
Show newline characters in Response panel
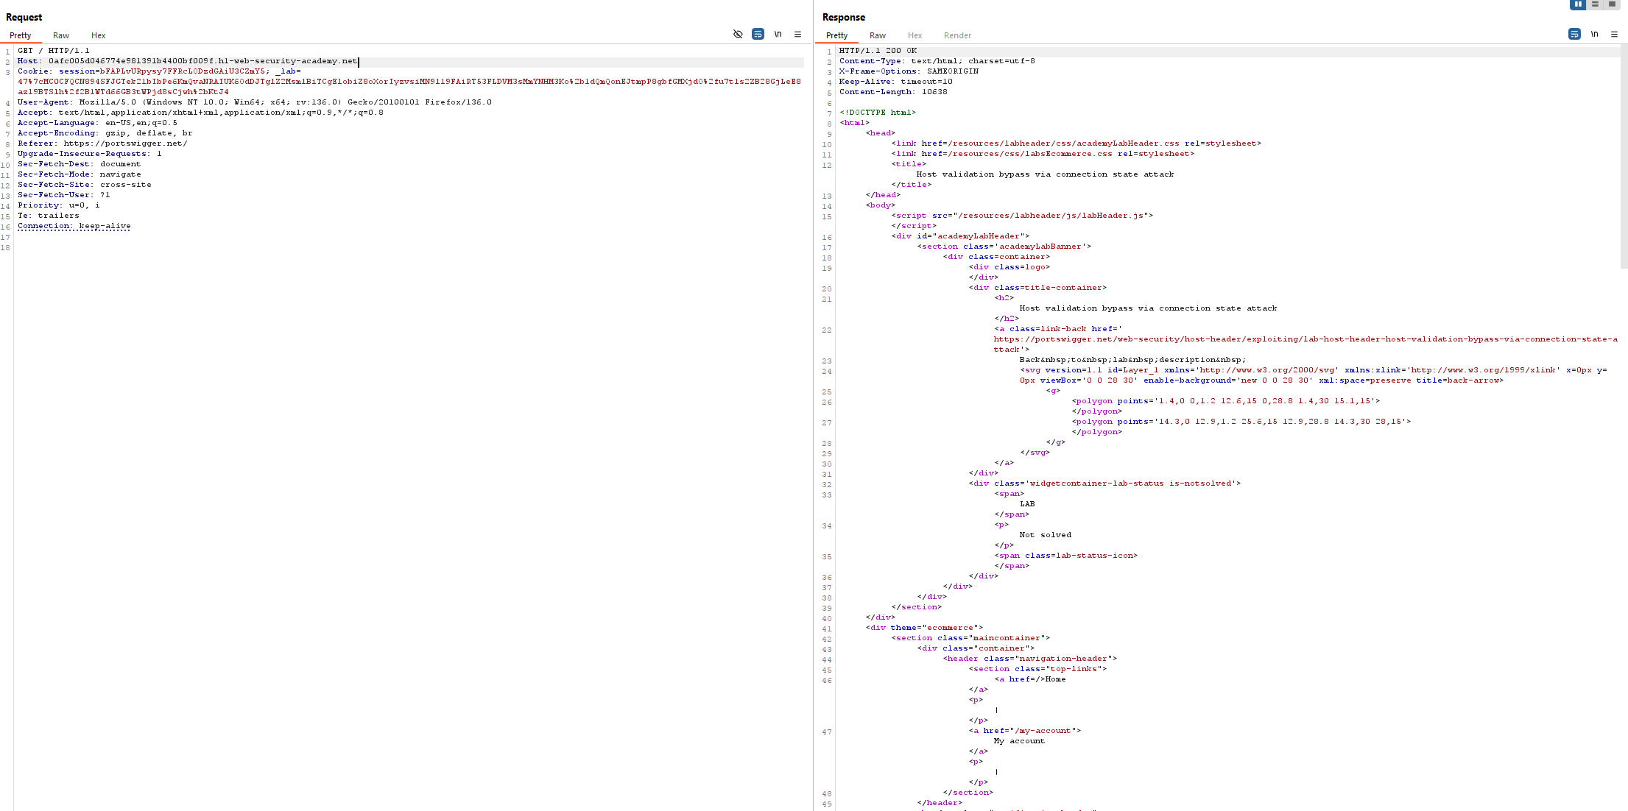(x=1594, y=34)
